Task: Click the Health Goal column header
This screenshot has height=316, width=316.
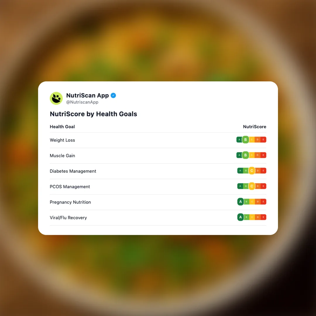Action: coord(62,127)
